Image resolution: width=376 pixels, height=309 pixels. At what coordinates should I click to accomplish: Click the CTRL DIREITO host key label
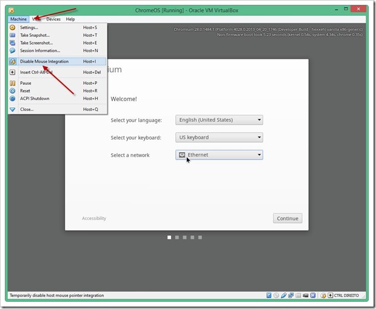(346, 295)
